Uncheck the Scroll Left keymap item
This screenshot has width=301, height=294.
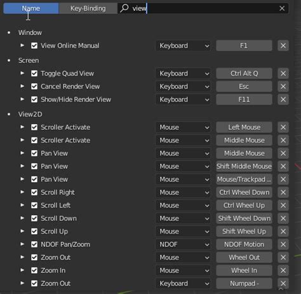34,206
